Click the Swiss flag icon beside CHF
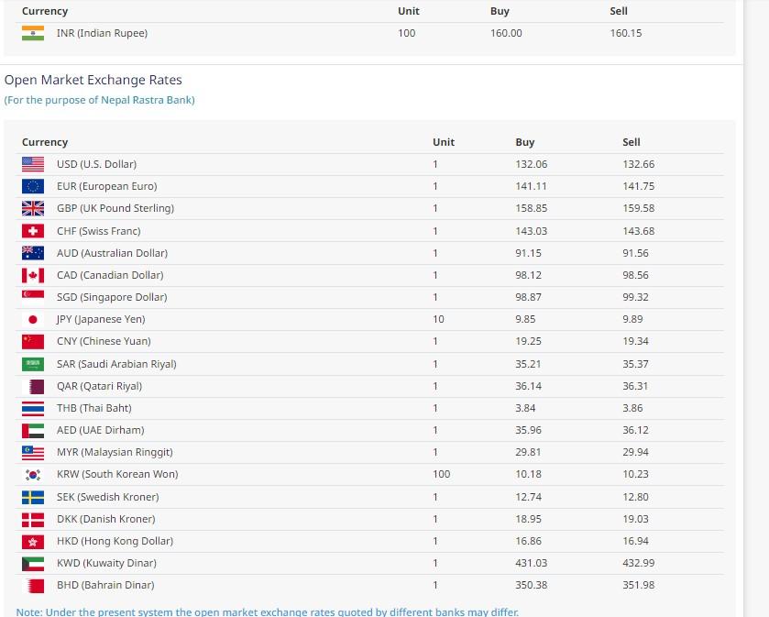The height and width of the screenshot is (617, 769). 33,231
